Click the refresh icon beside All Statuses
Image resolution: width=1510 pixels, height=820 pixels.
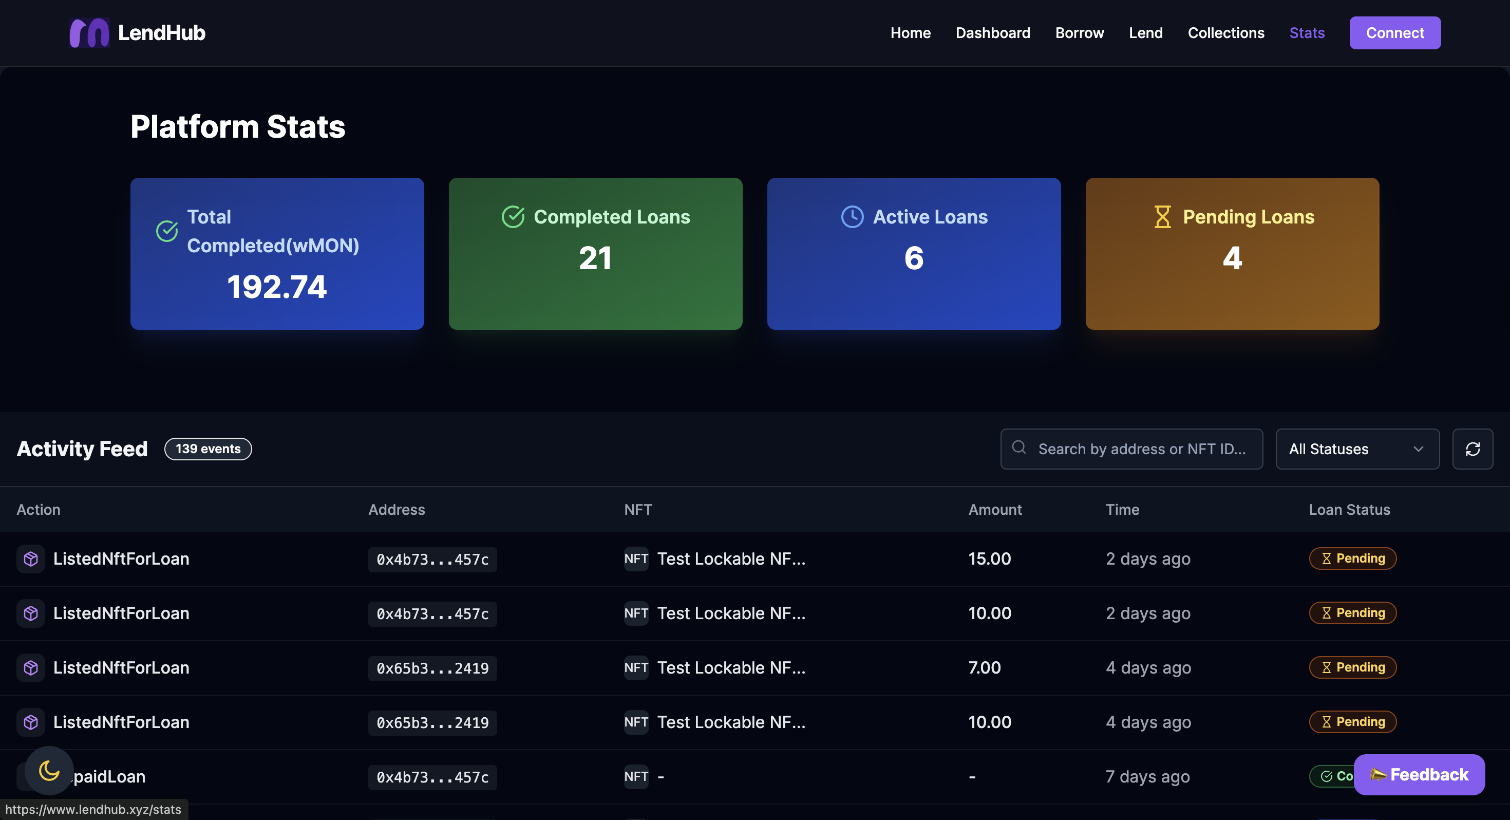[1473, 449]
